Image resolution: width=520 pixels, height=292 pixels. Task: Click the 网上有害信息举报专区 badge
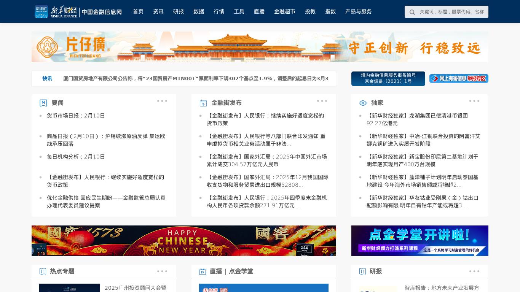[459, 79]
